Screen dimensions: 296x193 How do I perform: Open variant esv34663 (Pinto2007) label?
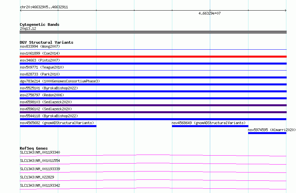(40, 60)
